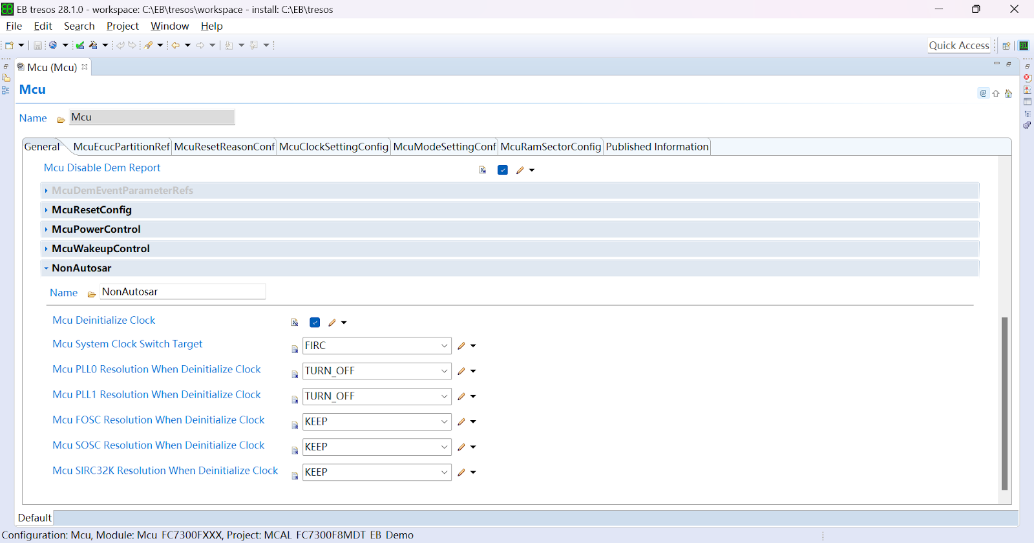Open the problems view icon on right sidebar

coord(1028,90)
